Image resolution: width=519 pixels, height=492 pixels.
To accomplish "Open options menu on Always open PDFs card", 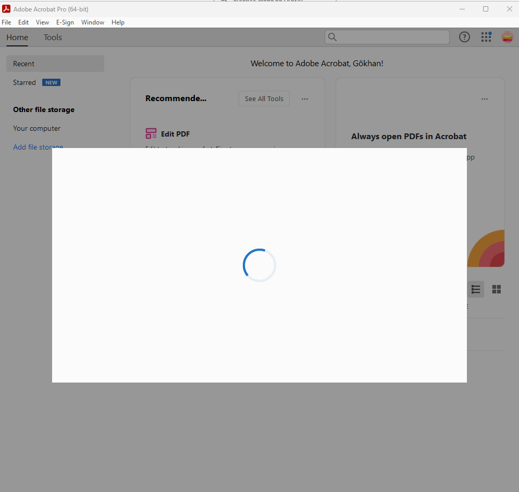I will click(x=485, y=99).
